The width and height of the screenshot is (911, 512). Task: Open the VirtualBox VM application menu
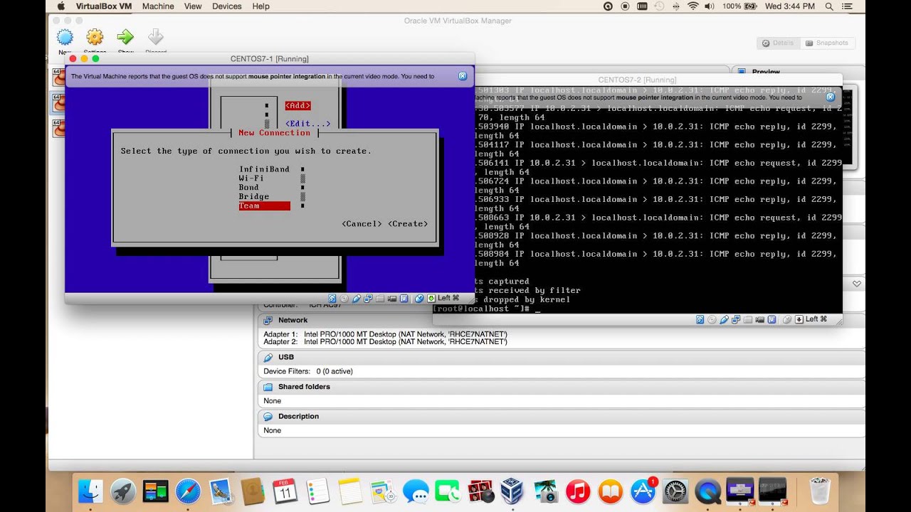(104, 6)
